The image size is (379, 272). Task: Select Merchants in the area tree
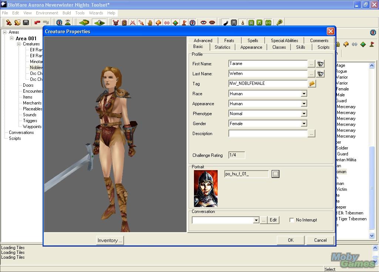(32, 103)
